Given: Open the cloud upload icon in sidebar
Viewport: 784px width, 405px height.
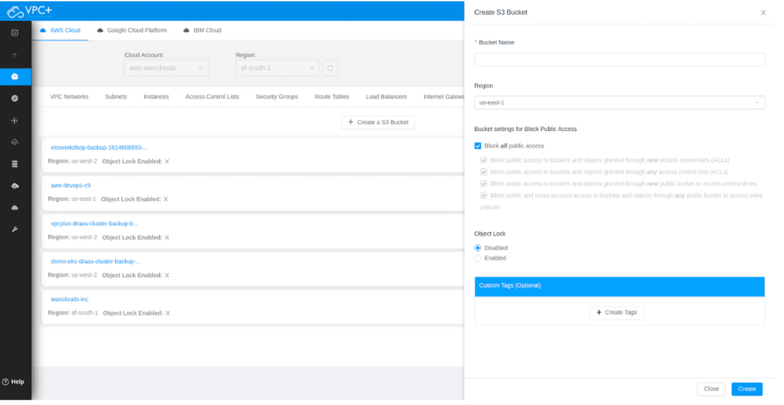Looking at the screenshot, I should coord(14,186).
